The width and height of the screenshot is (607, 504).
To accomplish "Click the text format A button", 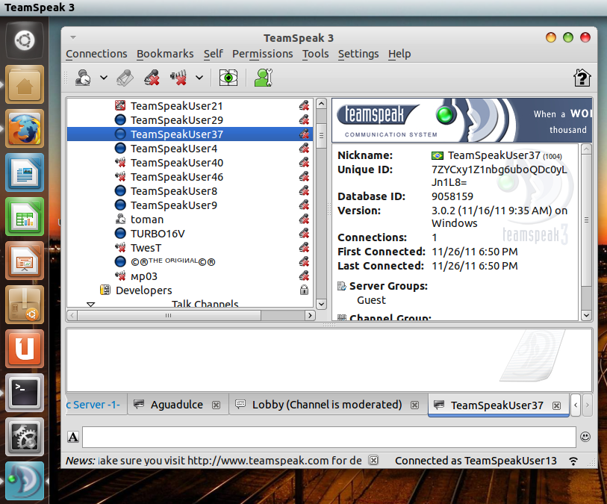I will (73, 437).
